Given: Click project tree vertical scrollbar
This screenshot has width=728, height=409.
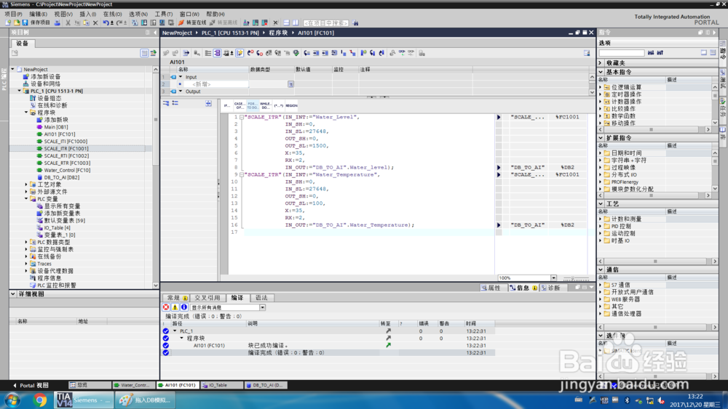Looking at the screenshot, I should coord(156,176).
